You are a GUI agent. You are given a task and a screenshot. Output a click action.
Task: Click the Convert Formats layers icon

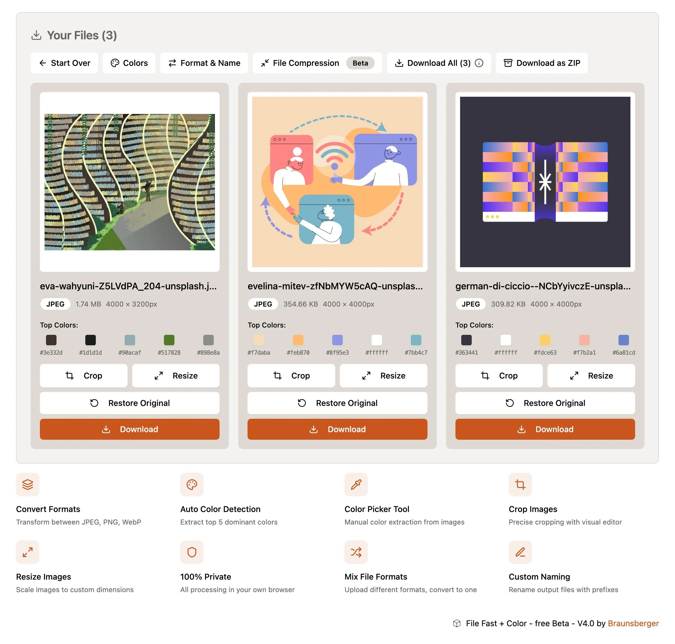(x=28, y=484)
